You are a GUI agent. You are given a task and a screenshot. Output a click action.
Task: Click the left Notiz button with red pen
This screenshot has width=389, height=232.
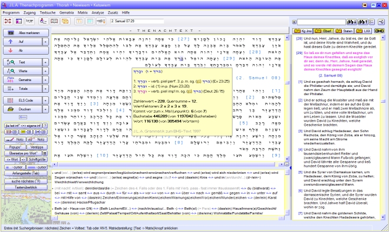point(15,140)
